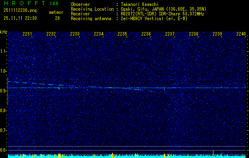Click time marker 2235

[122, 34]
